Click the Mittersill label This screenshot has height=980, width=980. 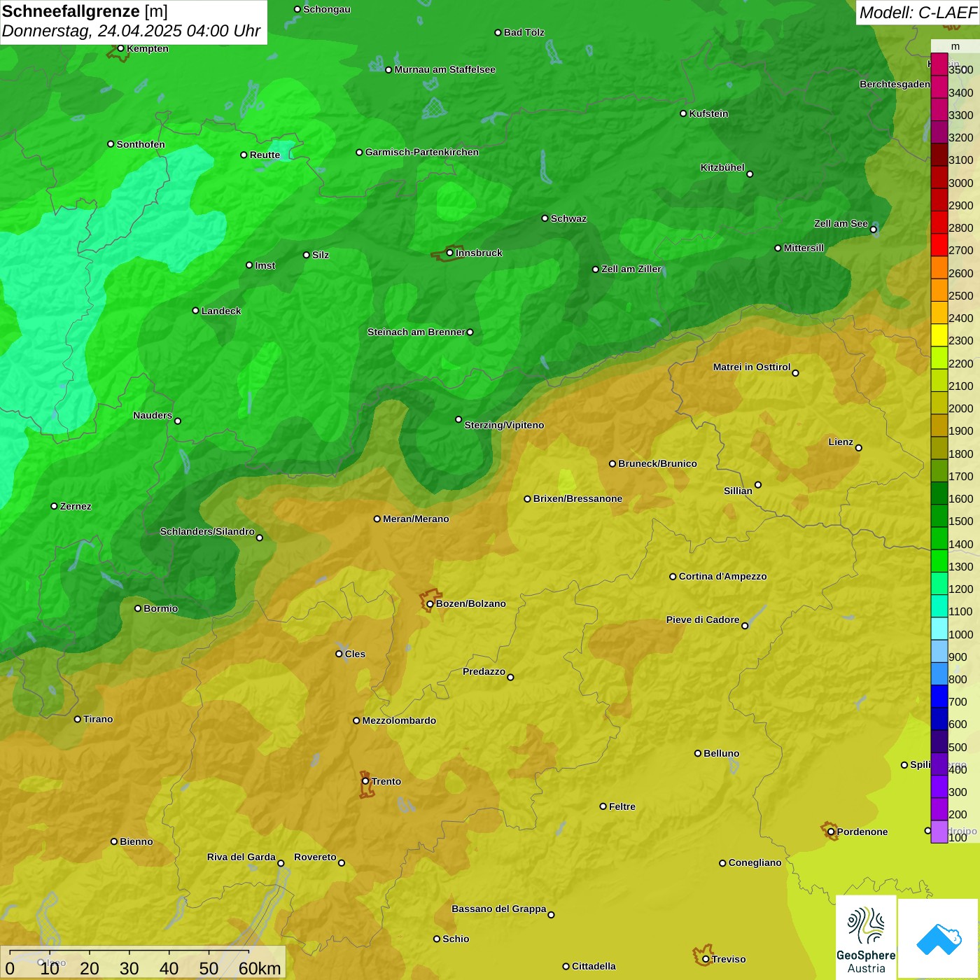tap(804, 248)
